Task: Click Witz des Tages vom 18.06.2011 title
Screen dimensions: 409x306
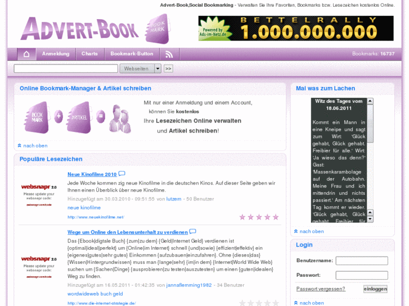Action: 339,104
